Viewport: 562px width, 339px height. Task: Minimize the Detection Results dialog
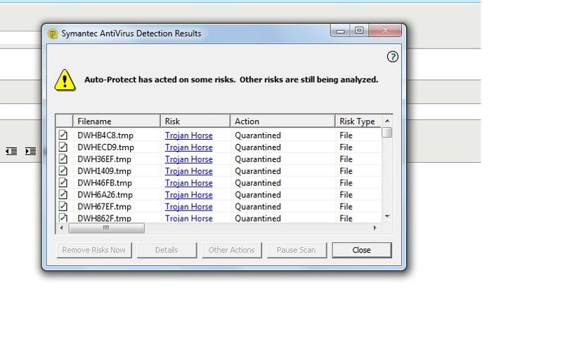(x=340, y=31)
